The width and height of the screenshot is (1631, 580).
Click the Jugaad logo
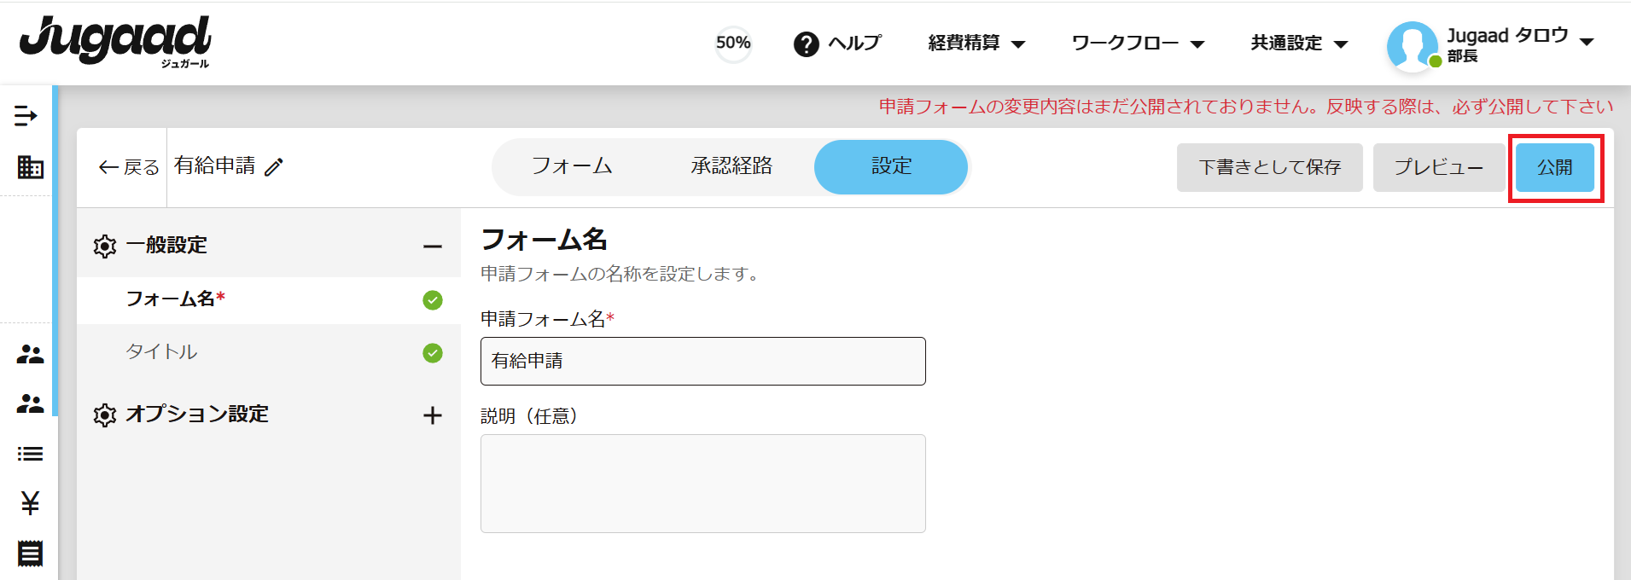coord(115,41)
